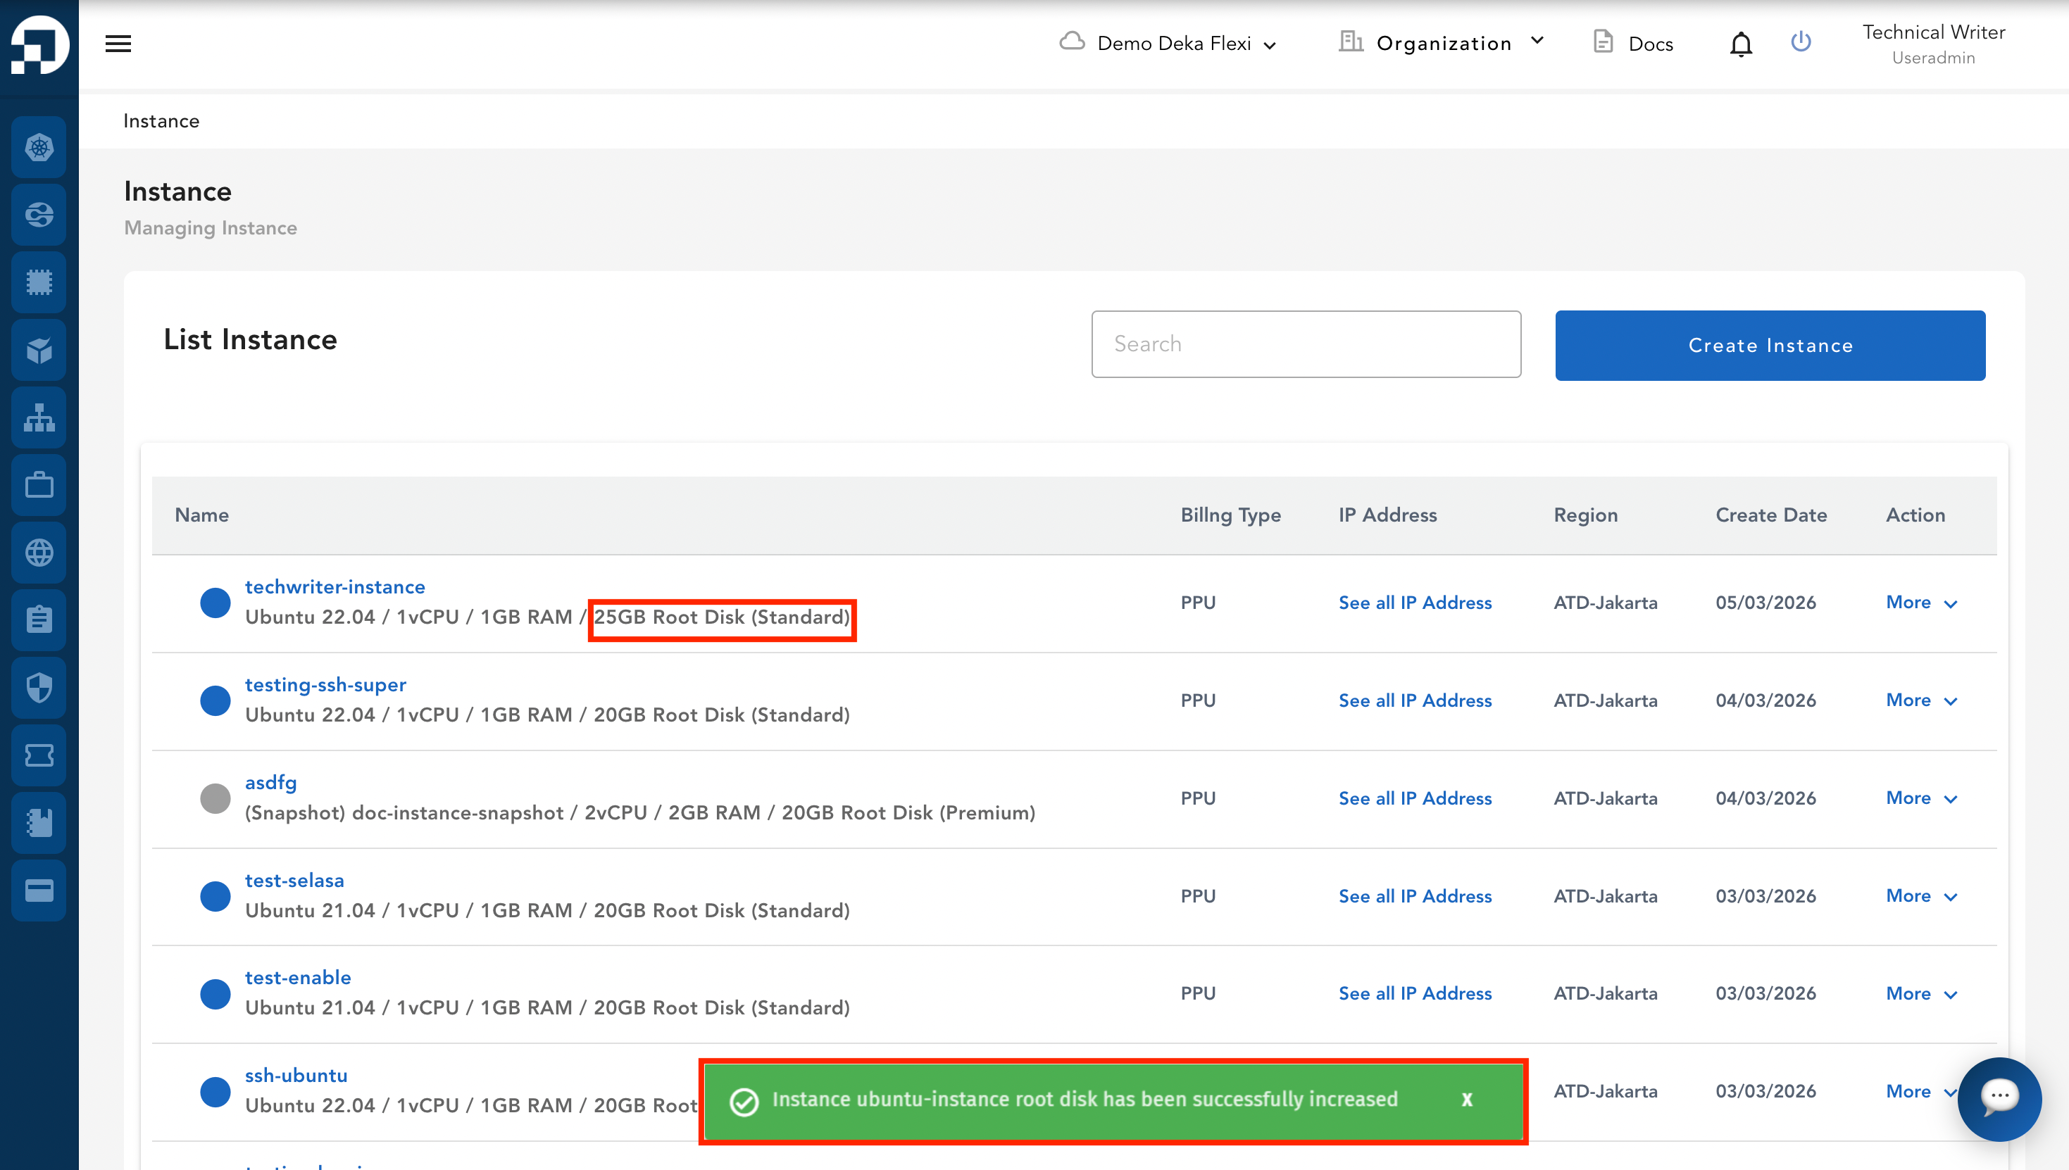Viewport: 2069px width, 1170px height.
Task: Open the network hierarchy sidebar icon
Action: 39,418
